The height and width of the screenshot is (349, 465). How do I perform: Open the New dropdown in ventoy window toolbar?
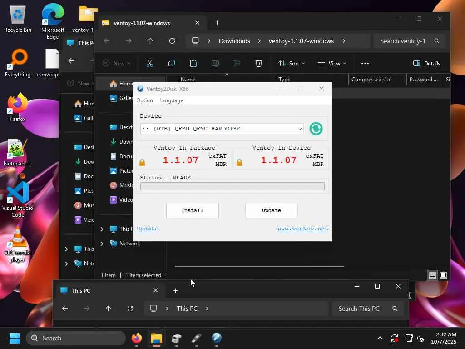[116, 63]
